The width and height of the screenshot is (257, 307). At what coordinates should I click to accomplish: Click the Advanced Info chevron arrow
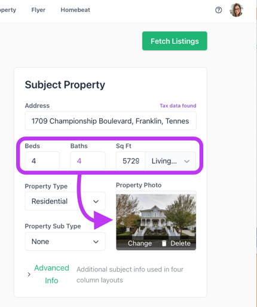point(29,274)
